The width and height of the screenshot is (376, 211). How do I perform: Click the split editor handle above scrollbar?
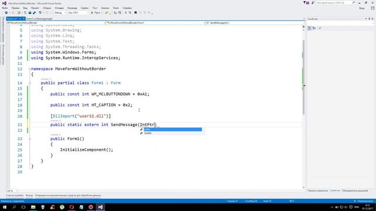304,27
